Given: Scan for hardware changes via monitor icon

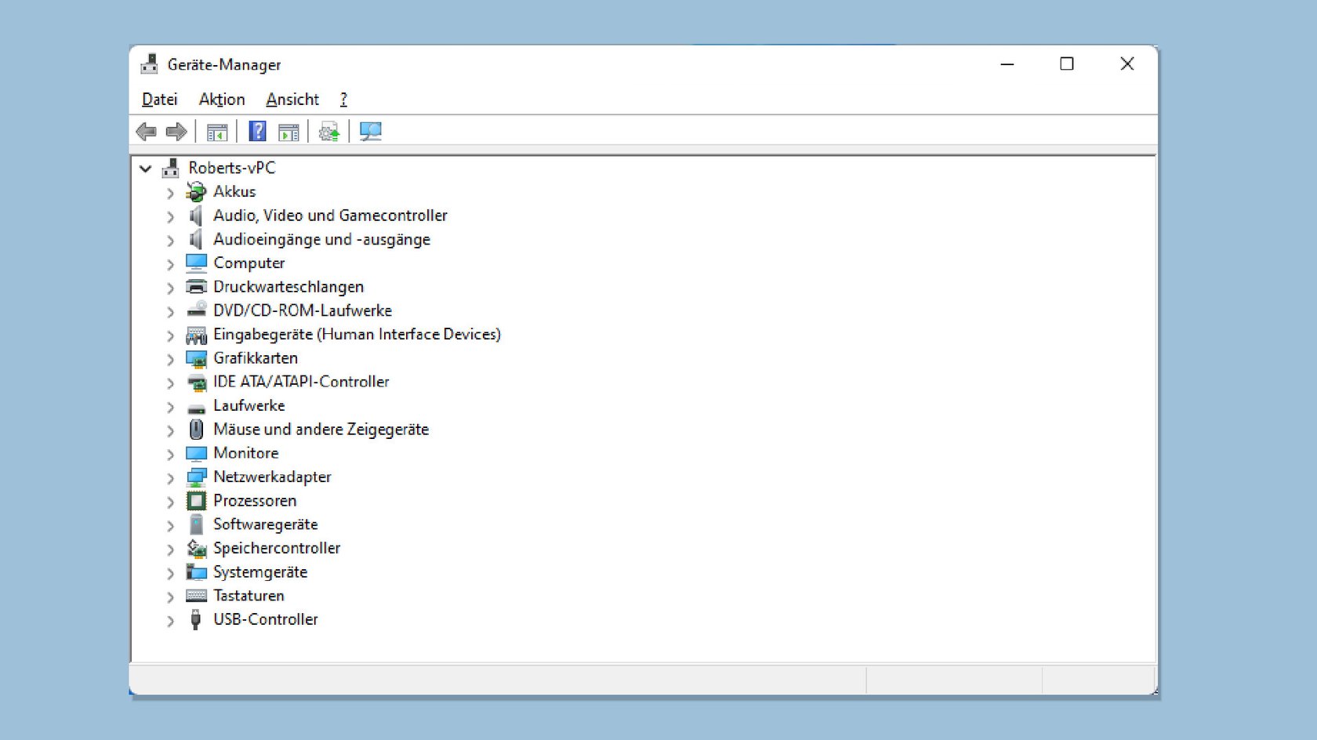Looking at the screenshot, I should coord(370,132).
